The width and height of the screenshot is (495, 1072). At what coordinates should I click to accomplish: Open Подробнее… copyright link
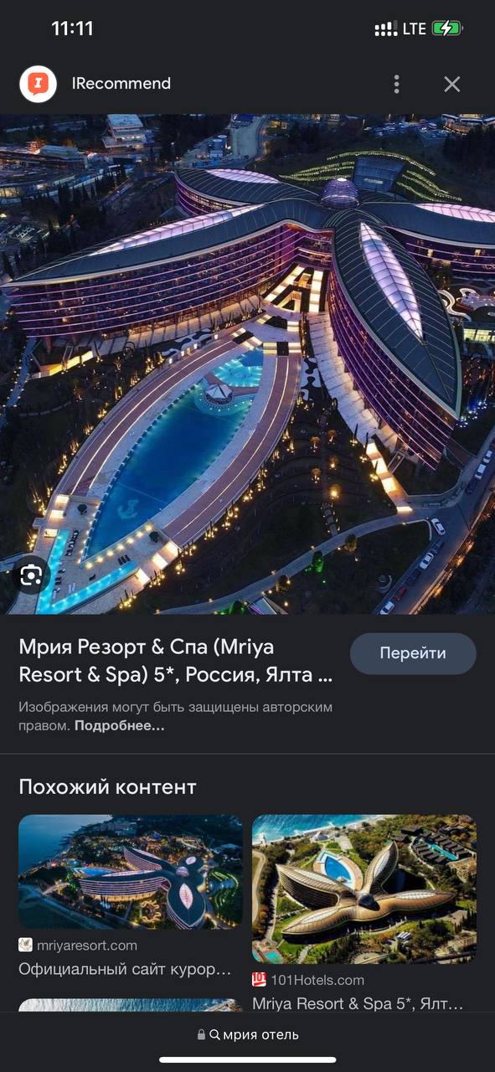pos(119,726)
